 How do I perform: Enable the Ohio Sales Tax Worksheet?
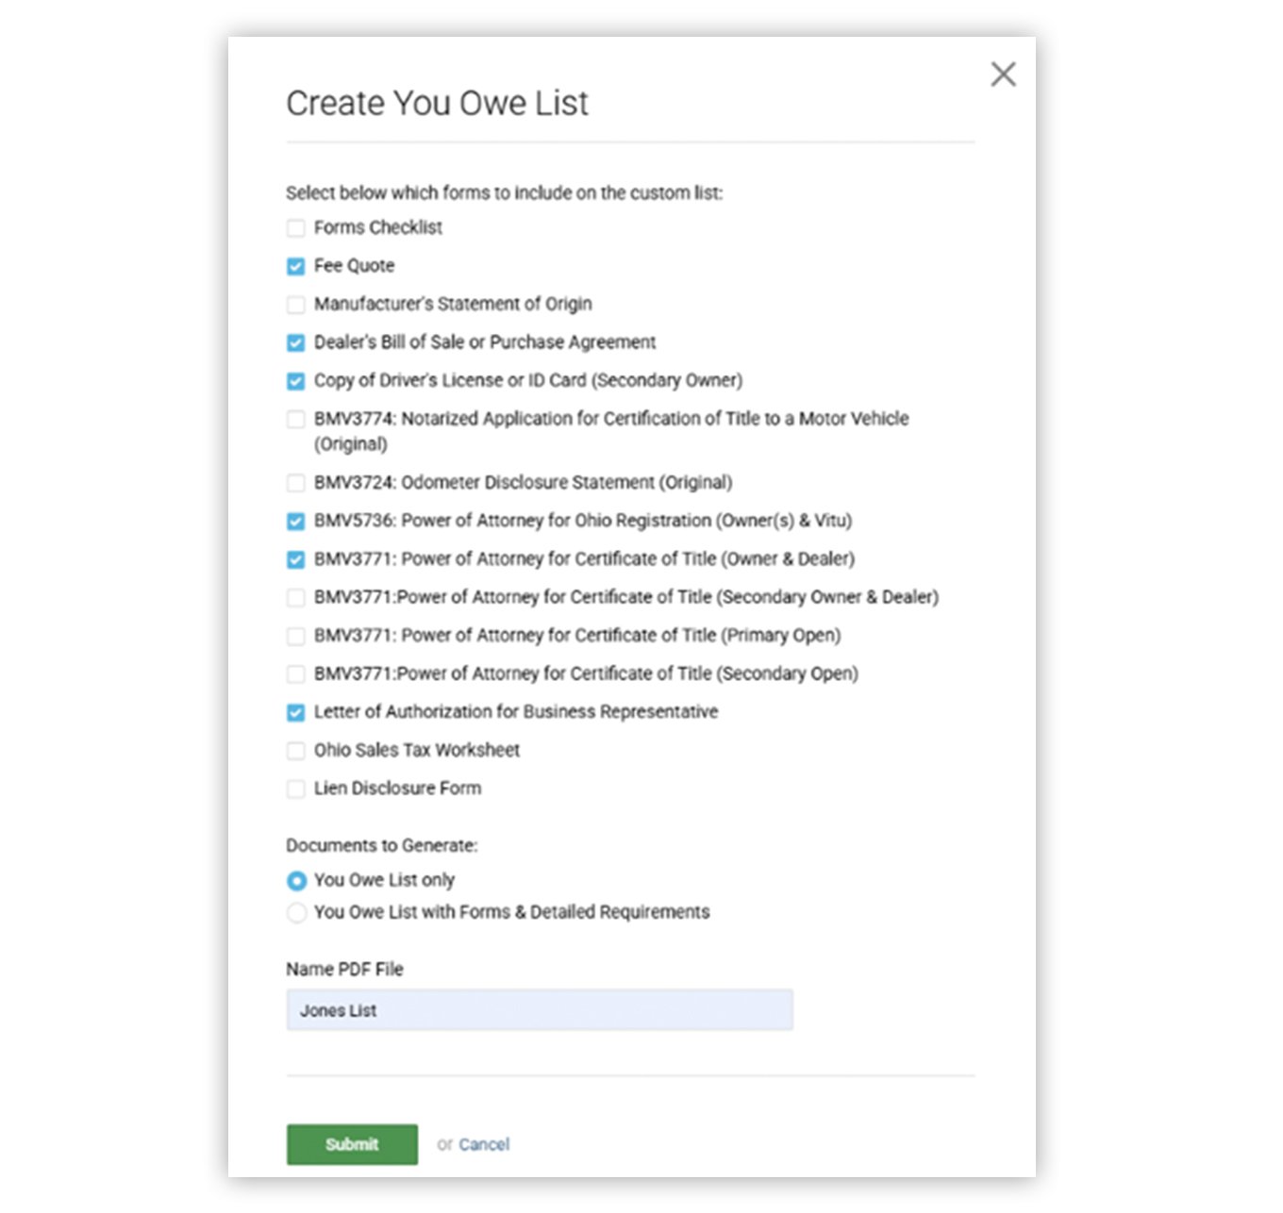tap(295, 751)
